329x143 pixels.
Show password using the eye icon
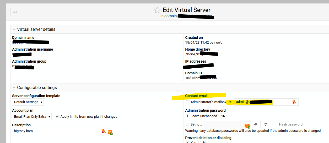(256, 124)
